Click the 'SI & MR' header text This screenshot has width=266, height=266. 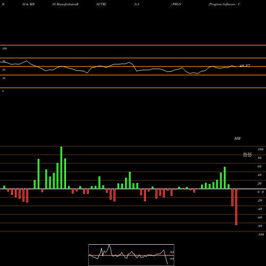[x=28, y=4]
